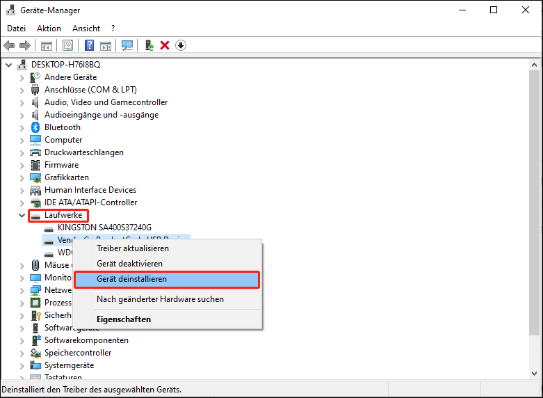Click the Geräte-Manager title bar icon
The width and height of the screenshot is (543, 398).
[x=10, y=10]
